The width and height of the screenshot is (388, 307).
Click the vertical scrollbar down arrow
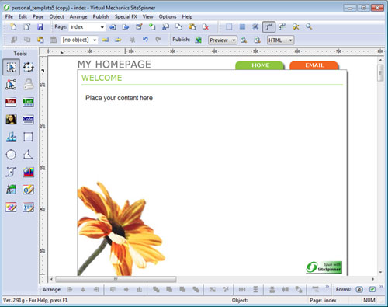click(380, 272)
